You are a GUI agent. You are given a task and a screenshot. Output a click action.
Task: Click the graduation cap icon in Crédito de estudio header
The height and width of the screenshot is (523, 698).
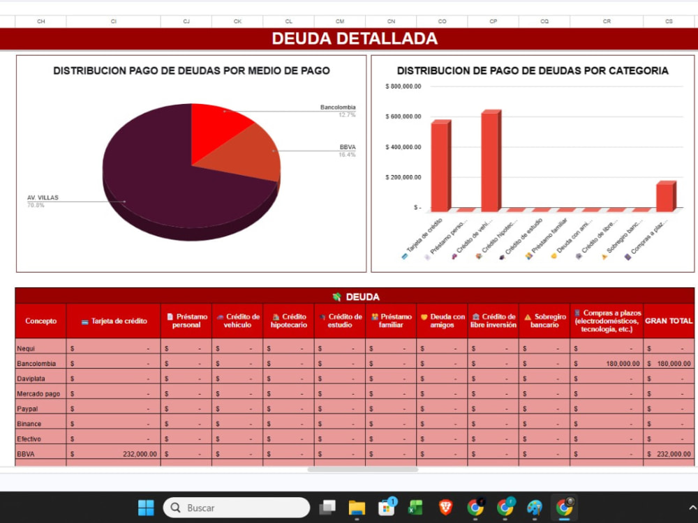322,317
